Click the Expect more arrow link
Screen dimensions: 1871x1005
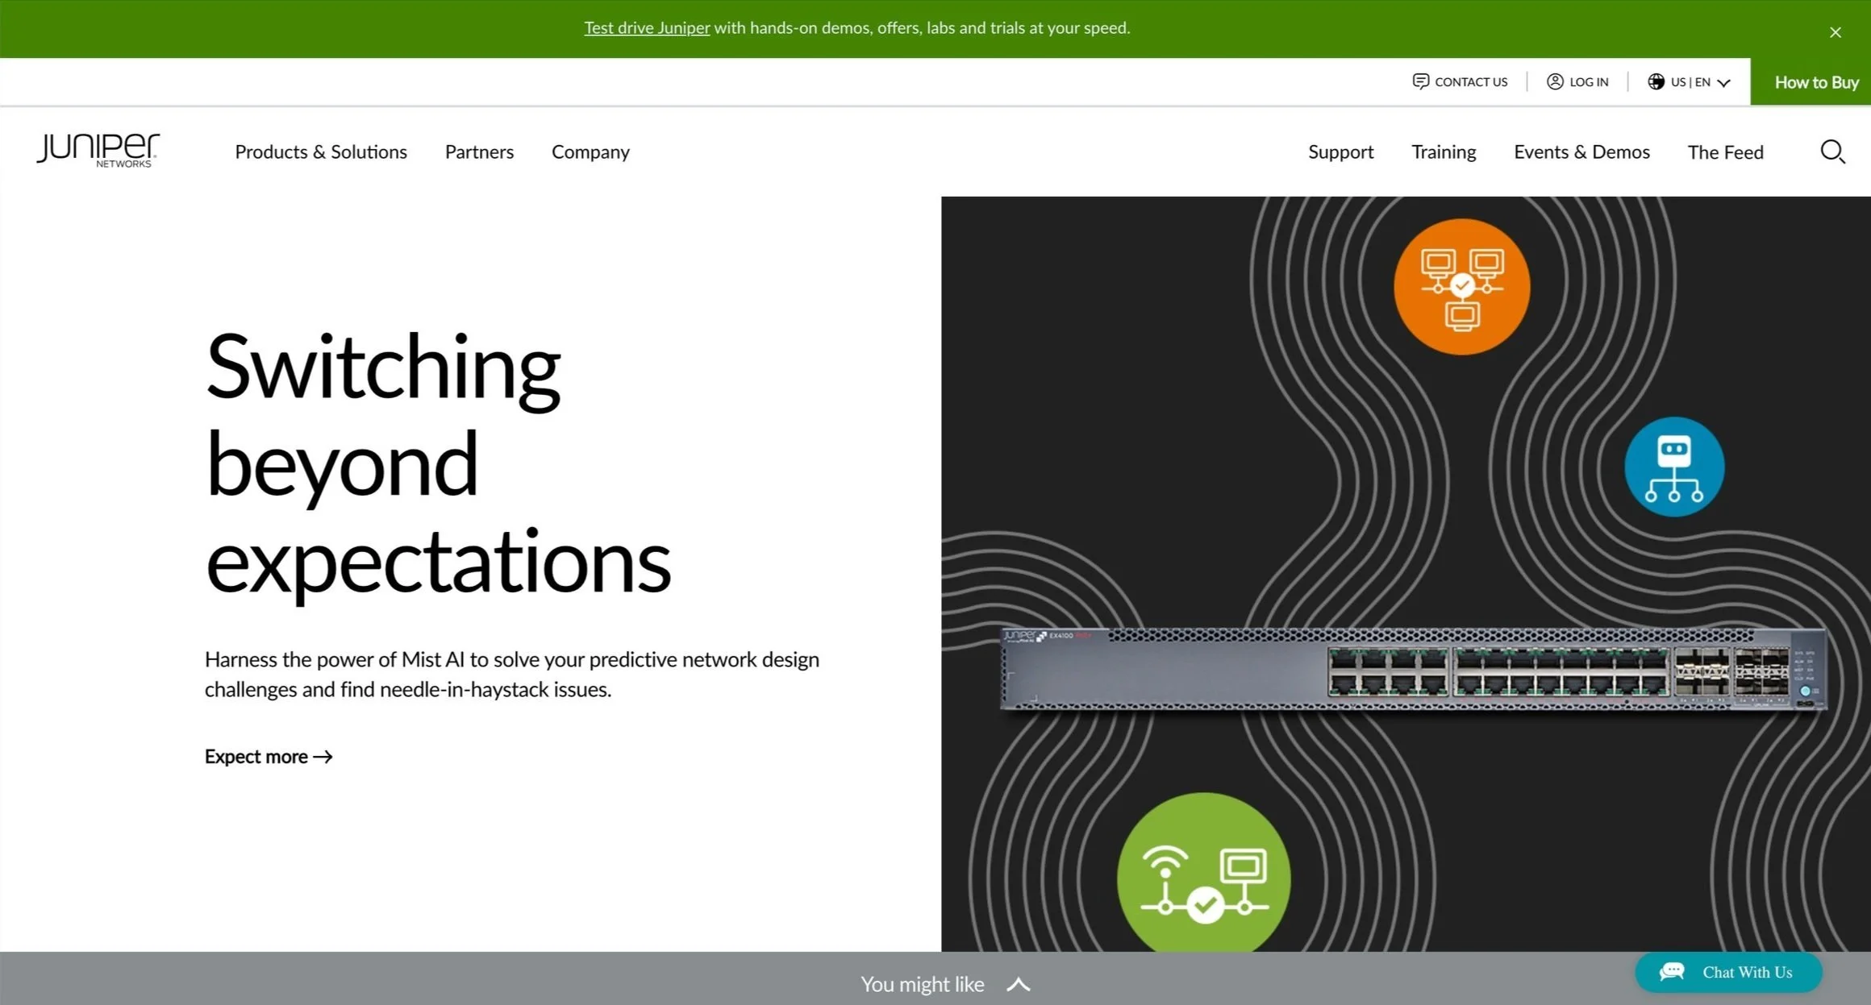pos(268,756)
